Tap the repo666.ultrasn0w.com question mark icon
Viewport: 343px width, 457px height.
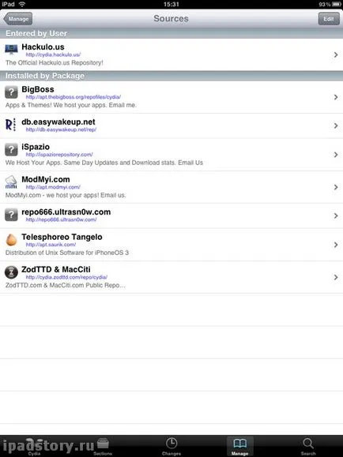[11, 215]
